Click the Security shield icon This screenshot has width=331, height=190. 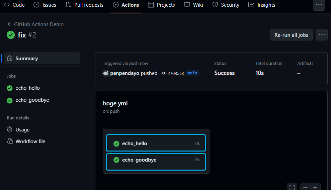pos(215,5)
